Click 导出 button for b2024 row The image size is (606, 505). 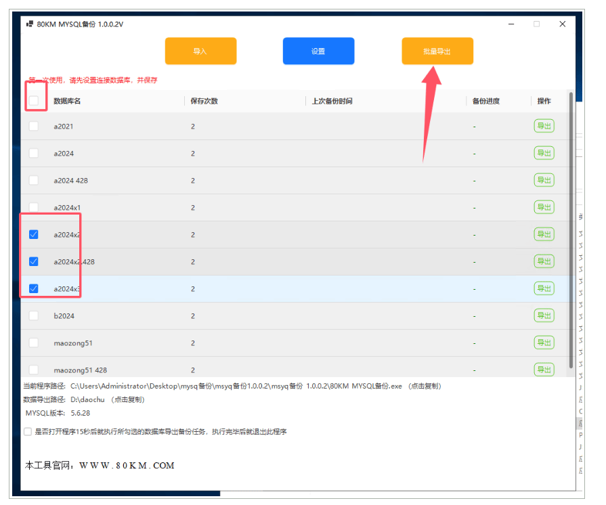(544, 315)
